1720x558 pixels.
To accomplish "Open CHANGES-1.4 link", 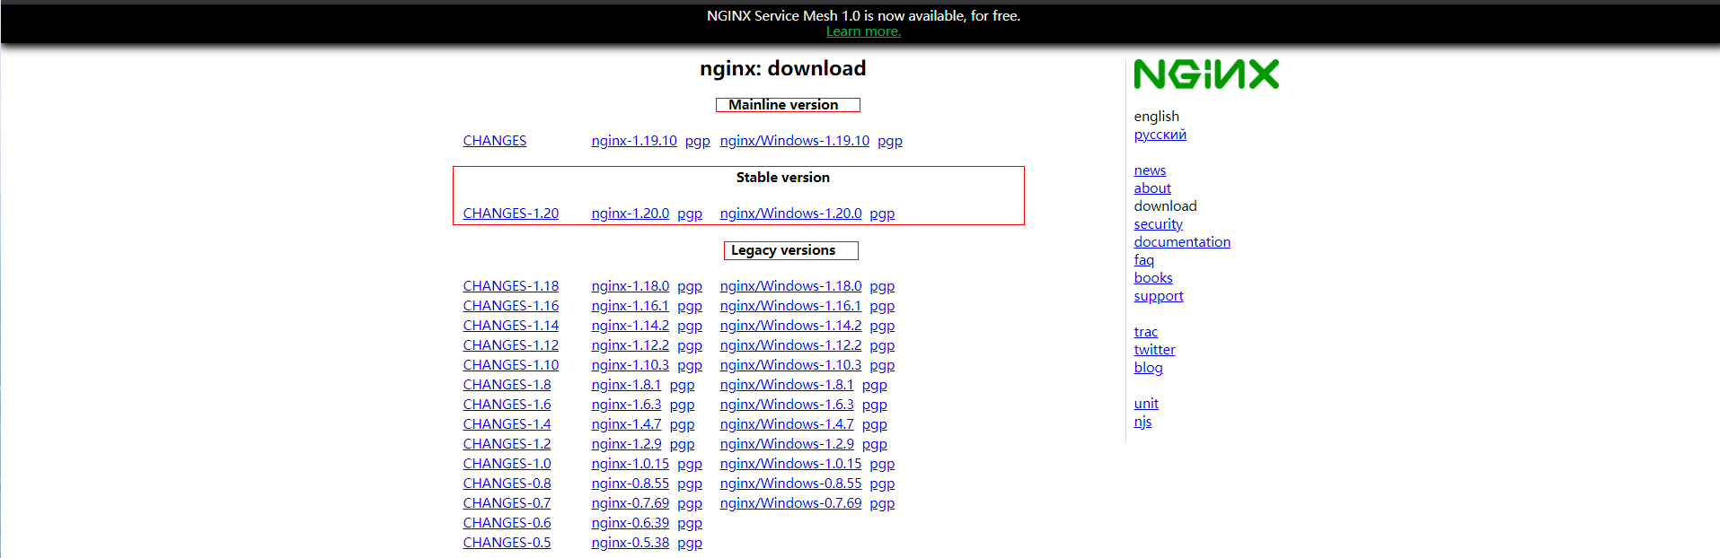I will point(507,424).
